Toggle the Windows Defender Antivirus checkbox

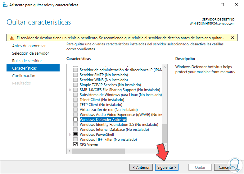click(x=75, y=120)
